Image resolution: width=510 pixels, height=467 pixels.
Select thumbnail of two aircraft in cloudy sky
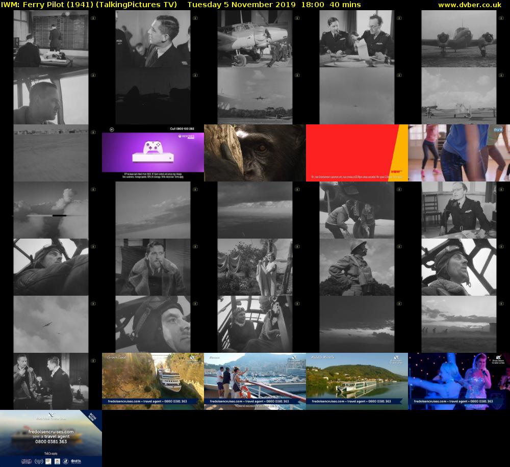pos(50,324)
